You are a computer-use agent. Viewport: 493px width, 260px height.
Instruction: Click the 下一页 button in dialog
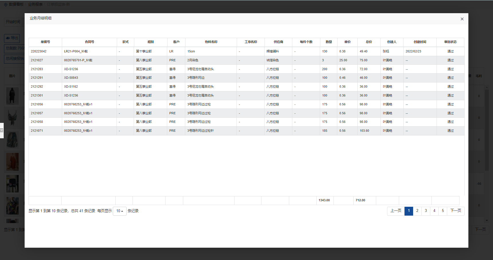coord(455,211)
